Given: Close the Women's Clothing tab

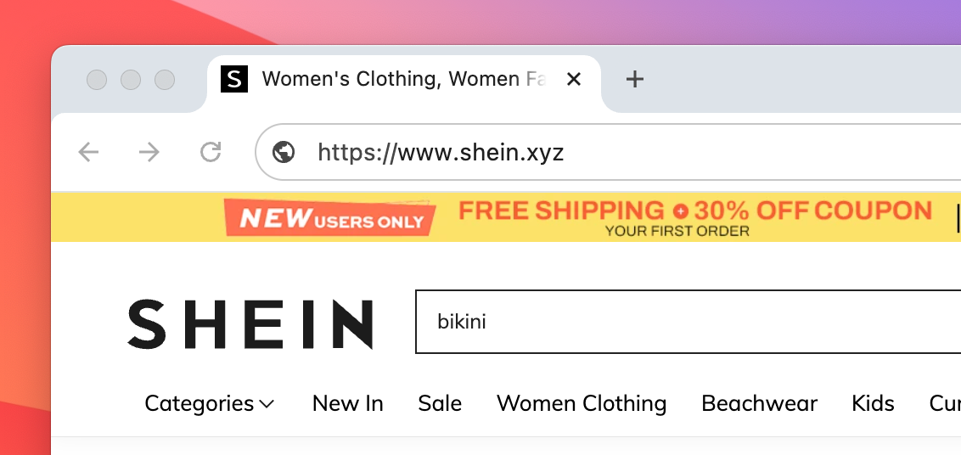Looking at the screenshot, I should (x=574, y=80).
